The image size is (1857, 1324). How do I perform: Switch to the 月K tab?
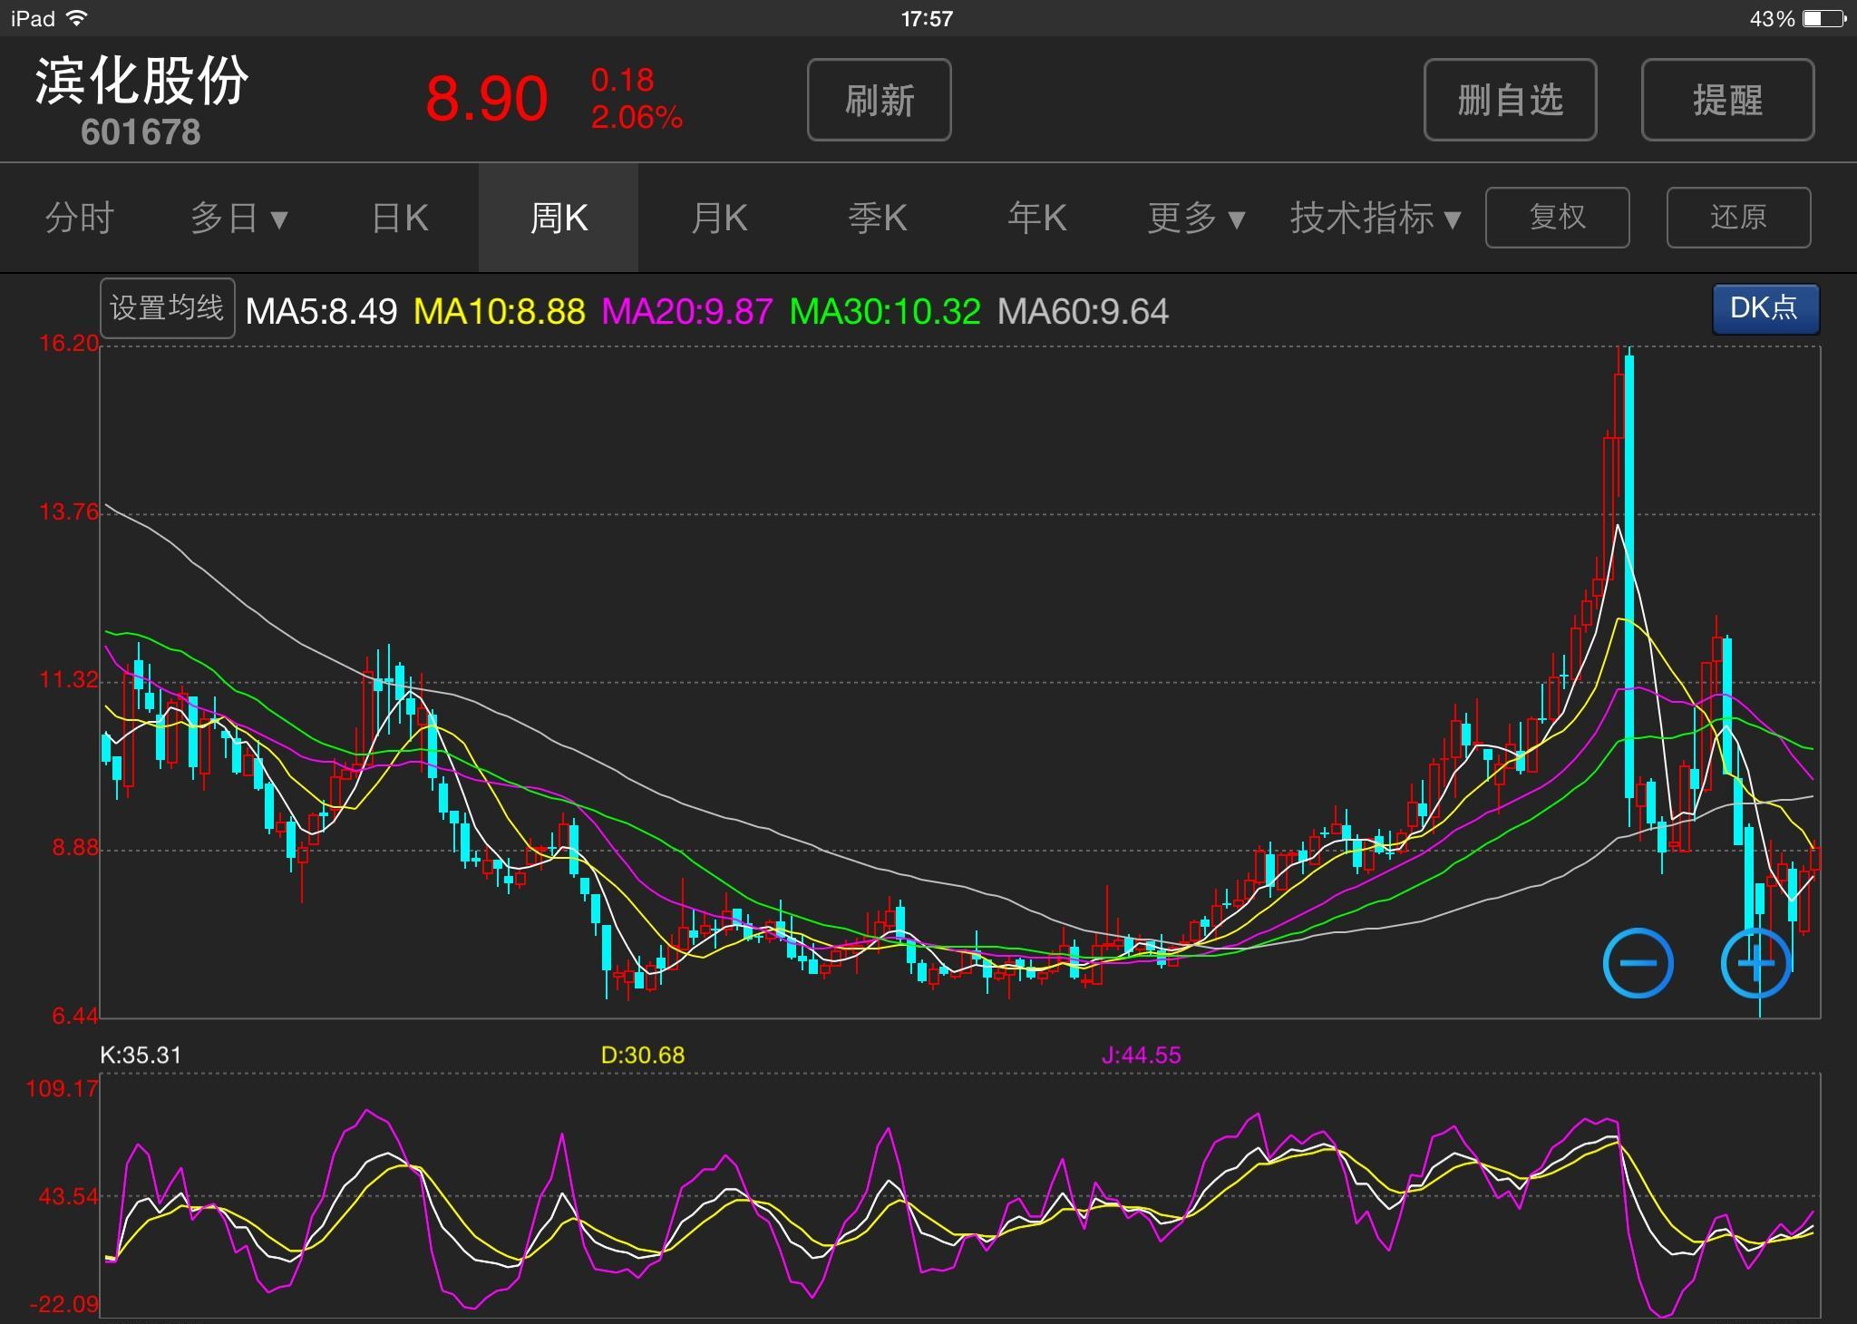tap(719, 219)
